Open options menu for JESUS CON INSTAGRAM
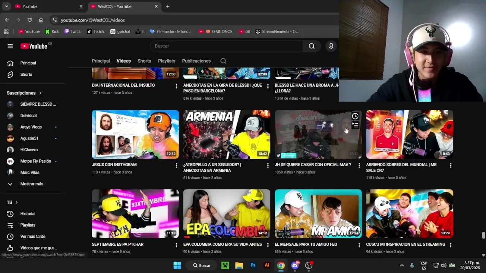Image resolution: width=486 pixels, height=273 pixels. 176,165
